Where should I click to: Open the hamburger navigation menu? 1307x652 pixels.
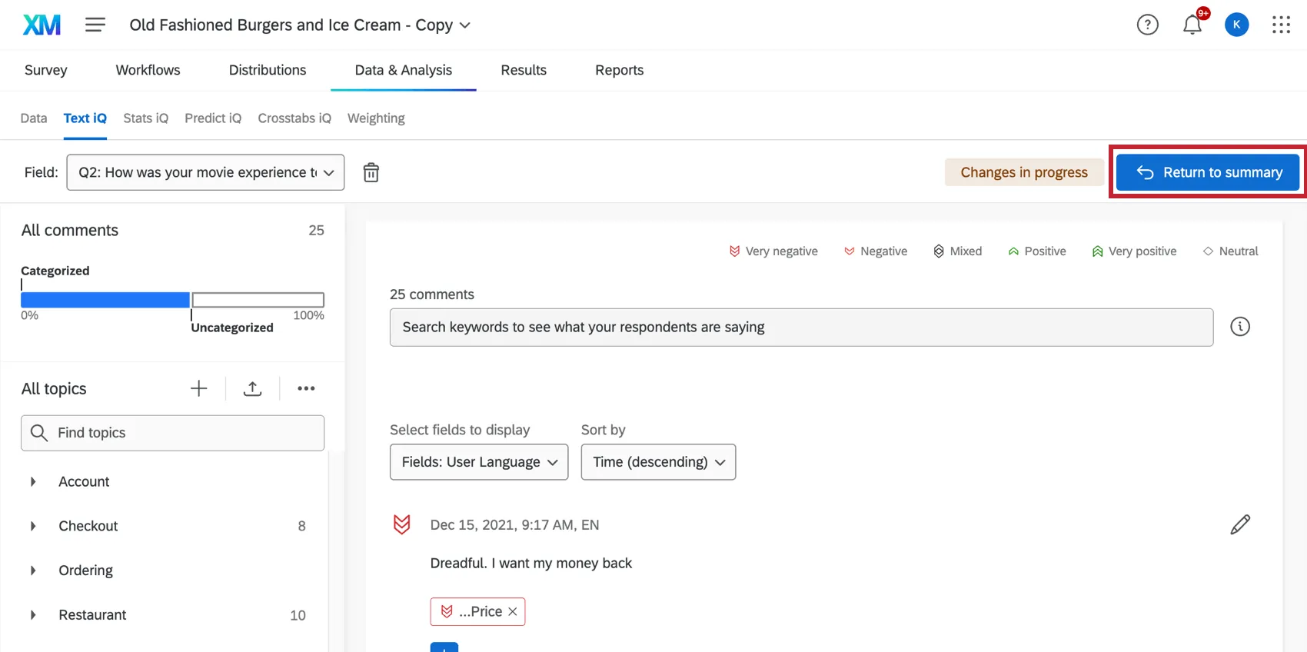click(x=95, y=25)
